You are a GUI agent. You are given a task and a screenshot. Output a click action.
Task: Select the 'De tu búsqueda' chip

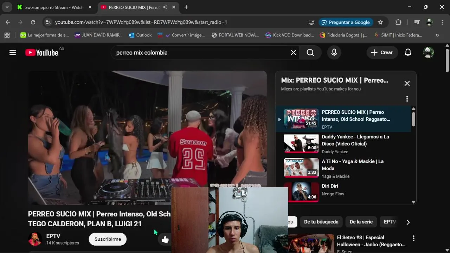coord(321,222)
